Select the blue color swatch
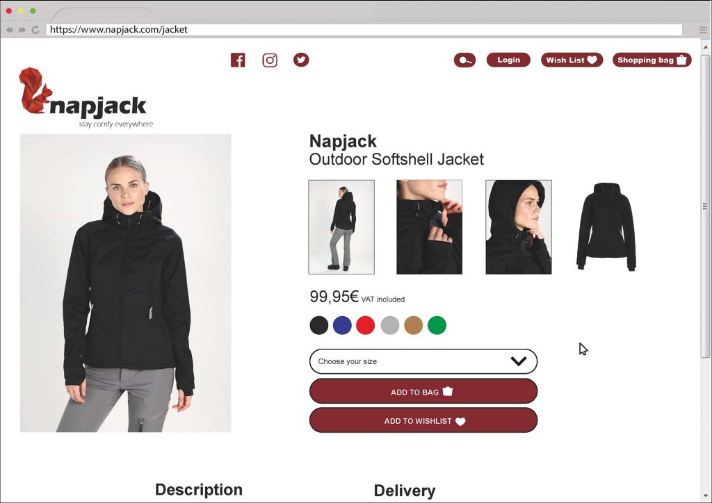 tap(342, 325)
